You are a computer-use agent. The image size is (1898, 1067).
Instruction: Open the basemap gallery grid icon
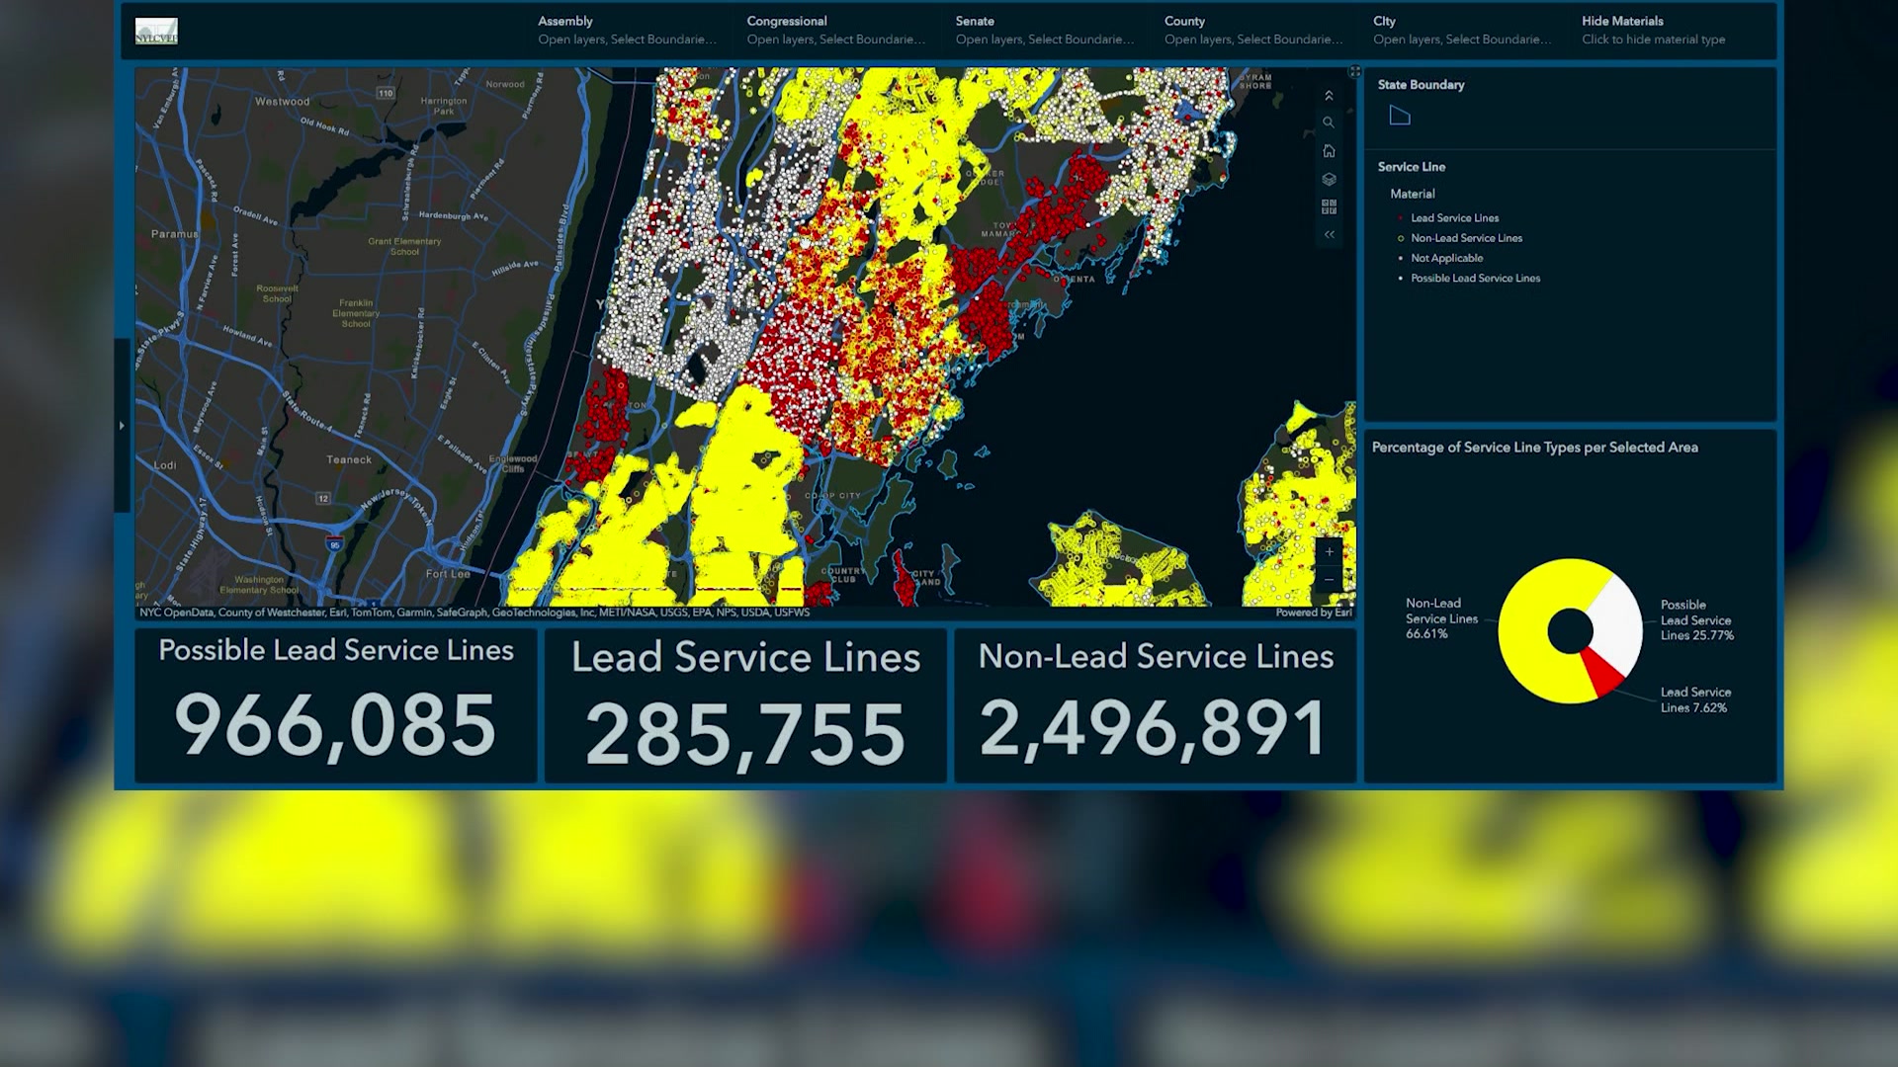(1329, 206)
